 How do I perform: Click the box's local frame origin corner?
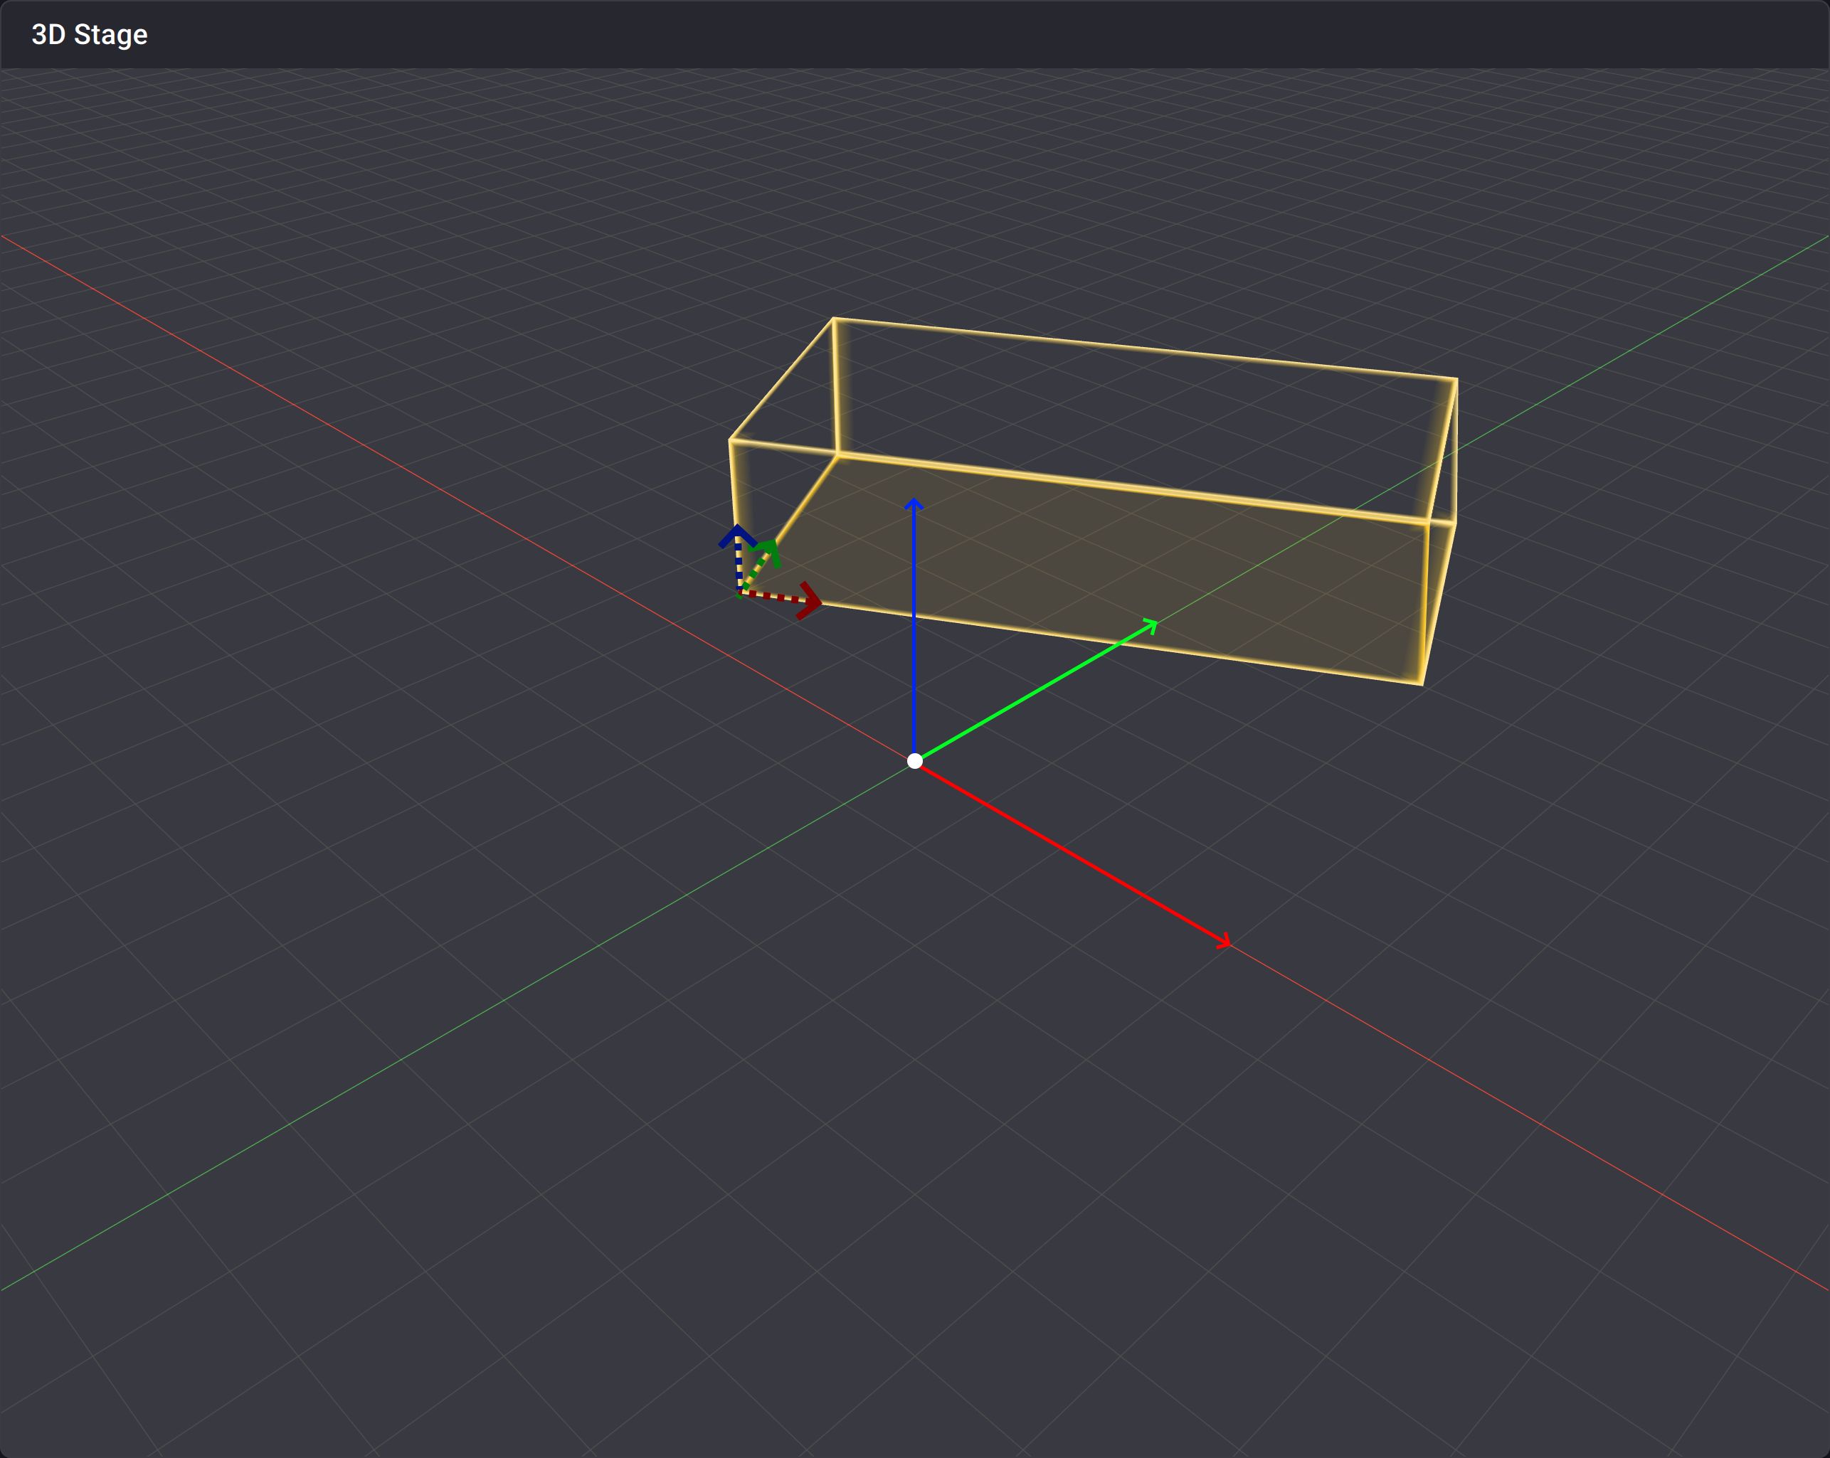(740, 592)
